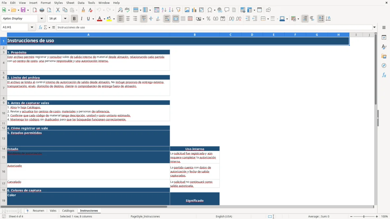Export directly as PDF

coord(35,10)
